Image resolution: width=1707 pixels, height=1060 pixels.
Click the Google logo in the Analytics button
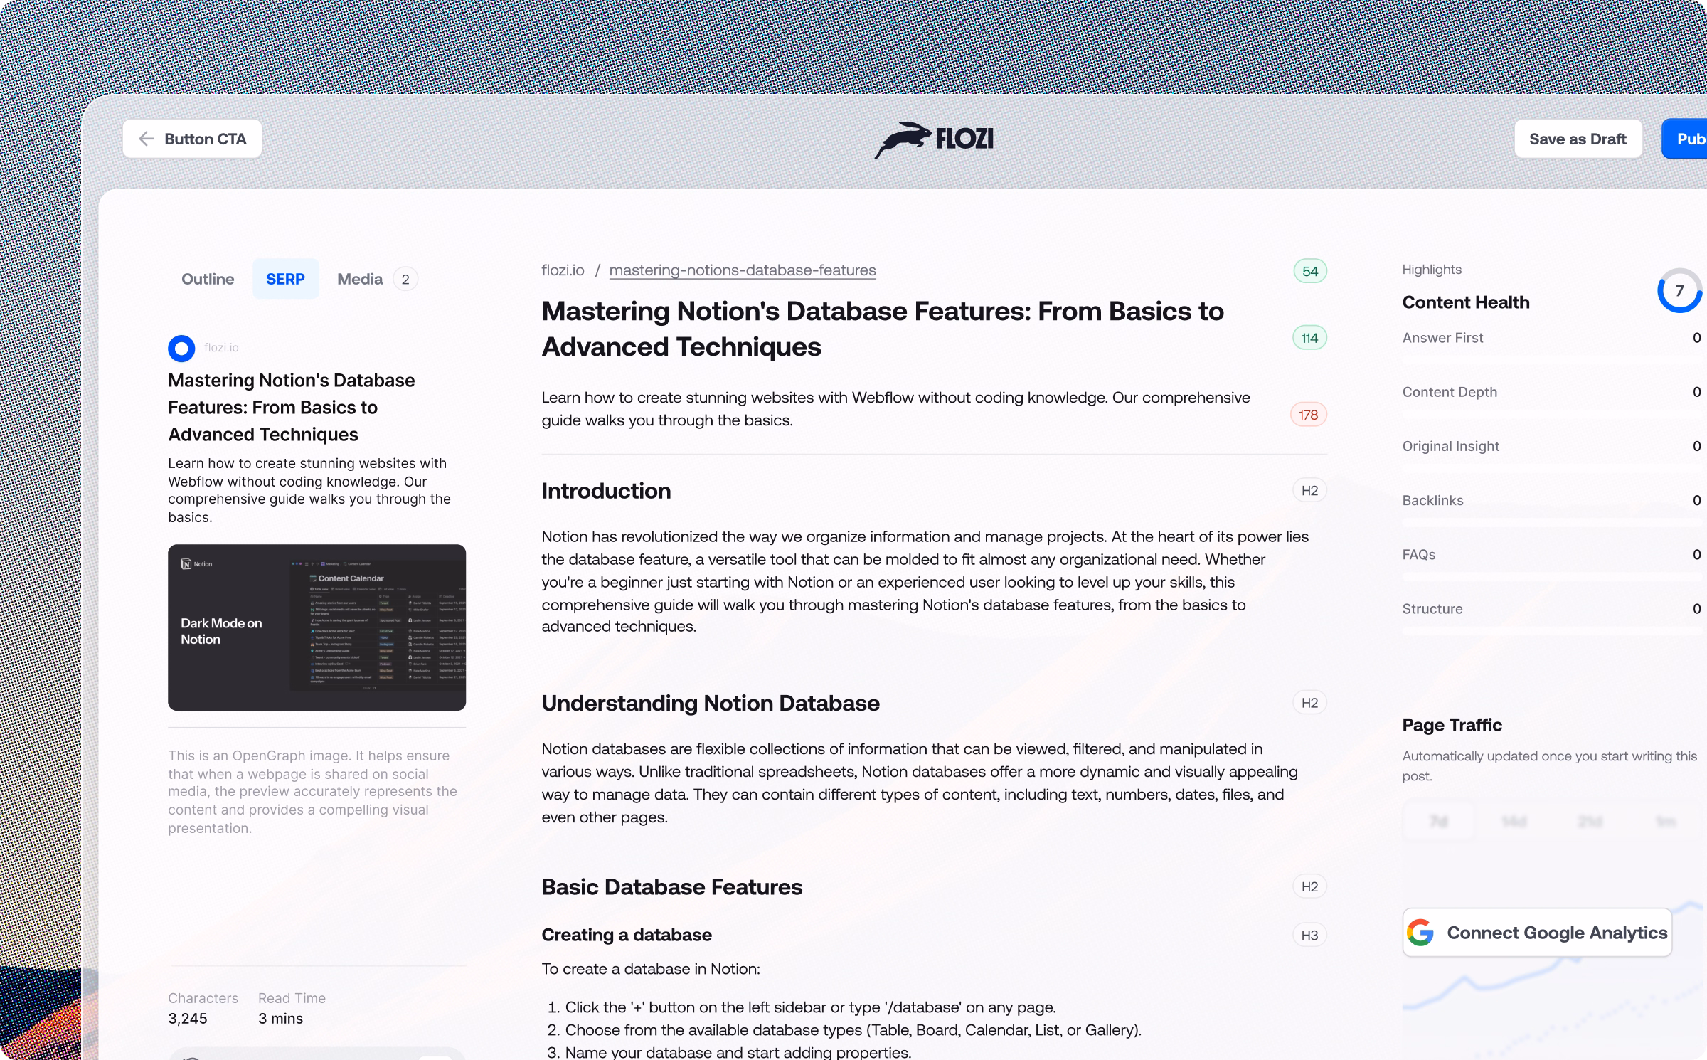pyautogui.click(x=1420, y=932)
